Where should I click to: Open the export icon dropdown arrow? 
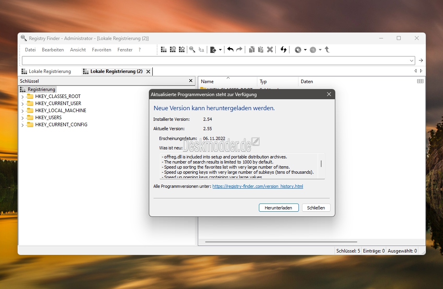[220, 50]
